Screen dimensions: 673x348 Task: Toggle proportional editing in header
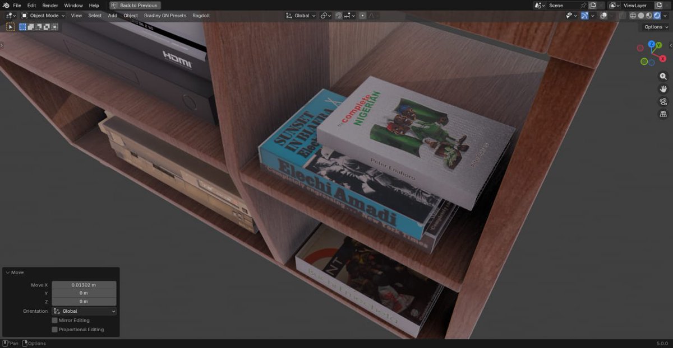363,16
